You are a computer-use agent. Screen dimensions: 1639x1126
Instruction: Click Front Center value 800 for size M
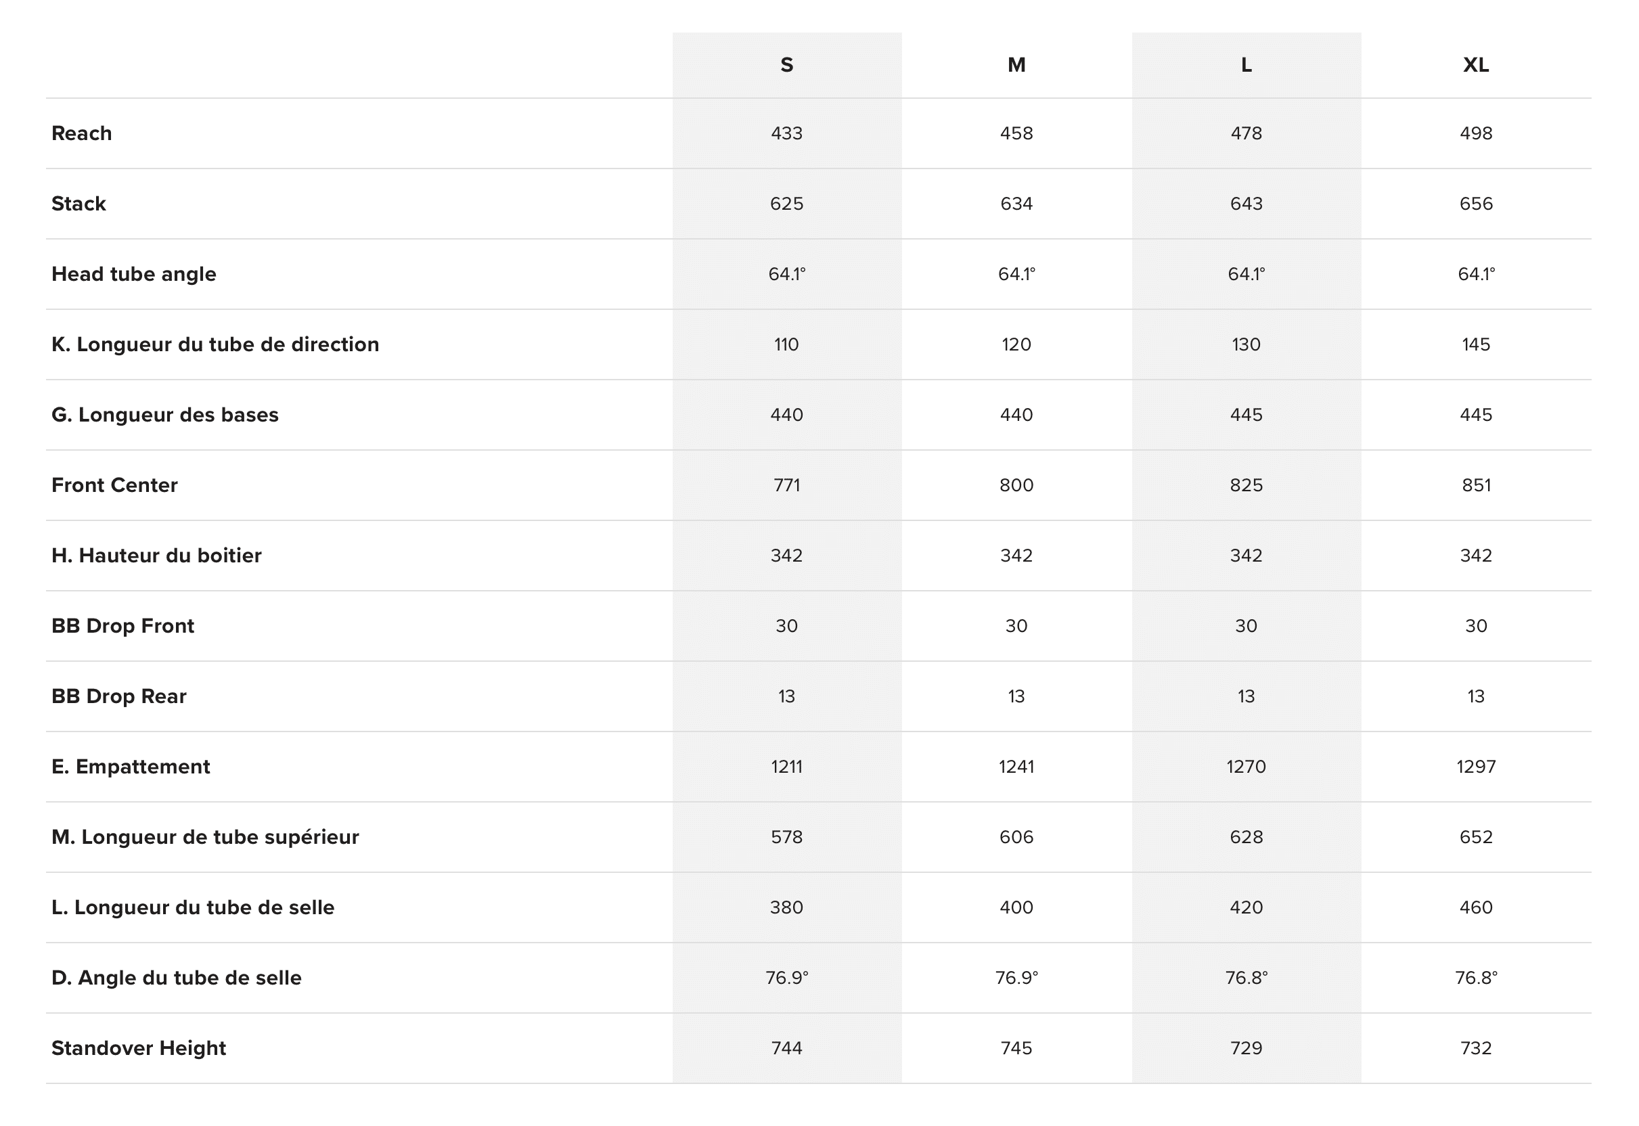[x=1016, y=485]
